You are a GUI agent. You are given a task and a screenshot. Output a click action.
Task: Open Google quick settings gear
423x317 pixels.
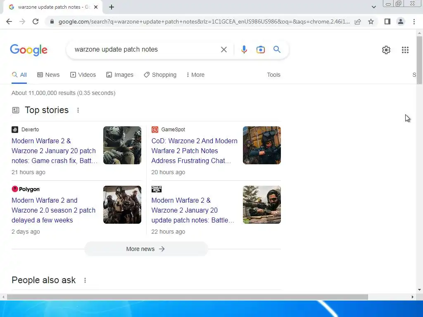coord(386,50)
